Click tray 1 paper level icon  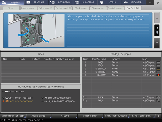(158, 62)
